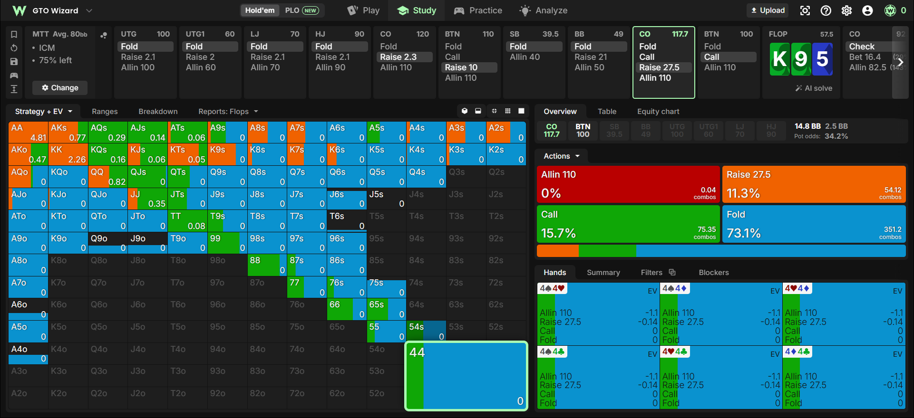Click the Change settings button
Viewport: 914px width, 418px height.
[60, 87]
